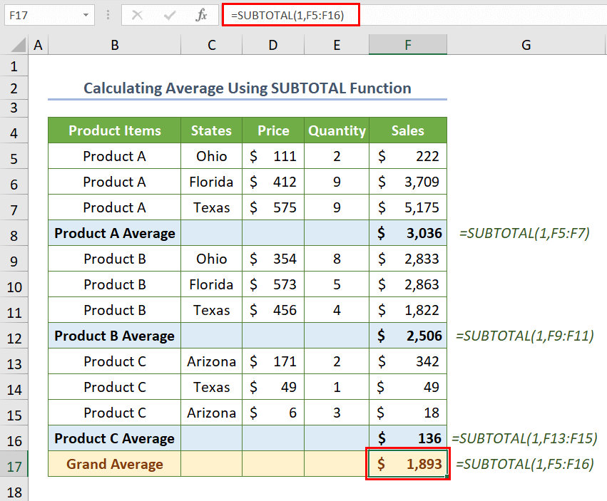Select the Product Items header cell
The width and height of the screenshot is (607, 501).
[114, 130]
